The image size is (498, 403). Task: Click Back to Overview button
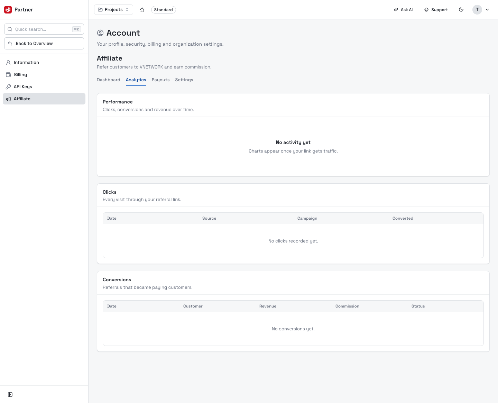(x=44, y=44)
